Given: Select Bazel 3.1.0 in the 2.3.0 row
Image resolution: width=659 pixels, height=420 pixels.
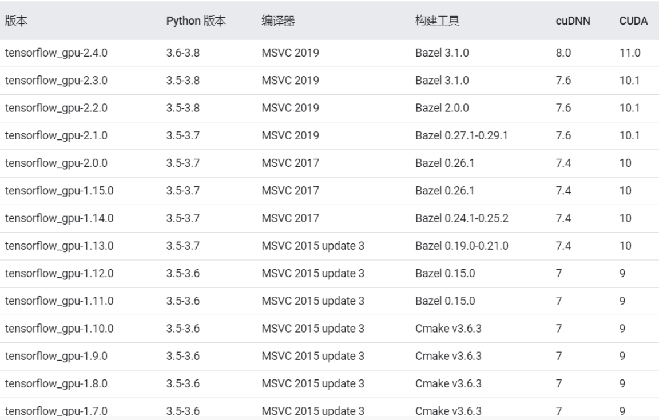Looking at the screenshot, I should point(442,80).
